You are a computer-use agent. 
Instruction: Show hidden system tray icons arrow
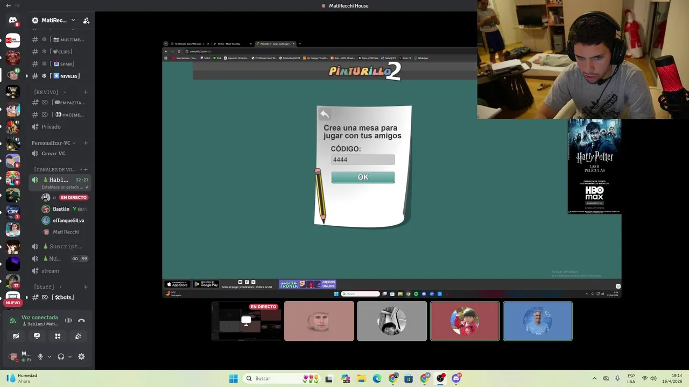[x=594, y=378]
